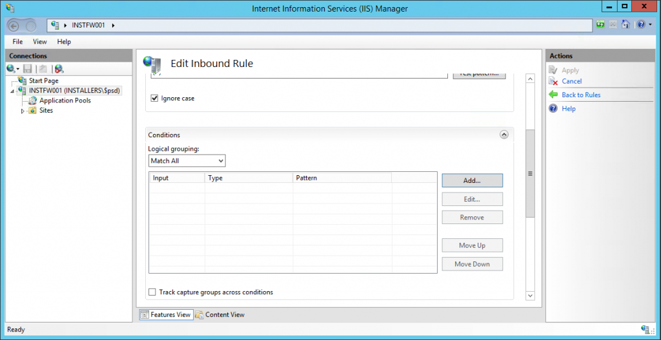This screenshot has height=340, width=661.
Task: Click the Back navigation arrow
Action: point(14,26)
